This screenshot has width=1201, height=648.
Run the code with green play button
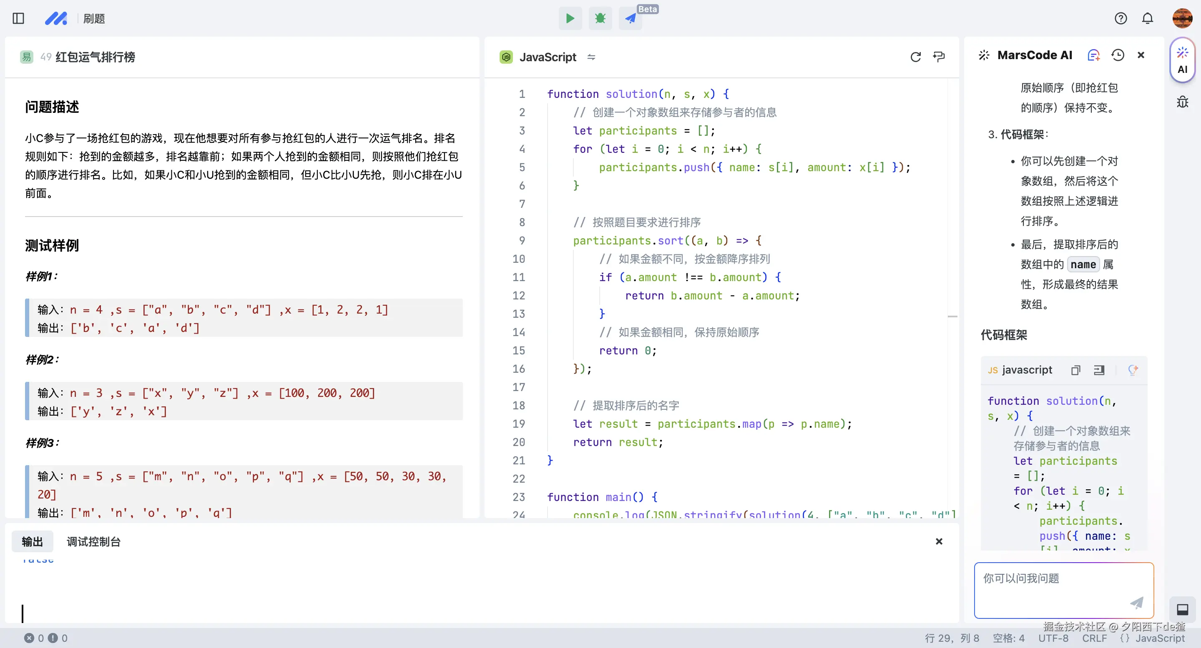[570, 19]
